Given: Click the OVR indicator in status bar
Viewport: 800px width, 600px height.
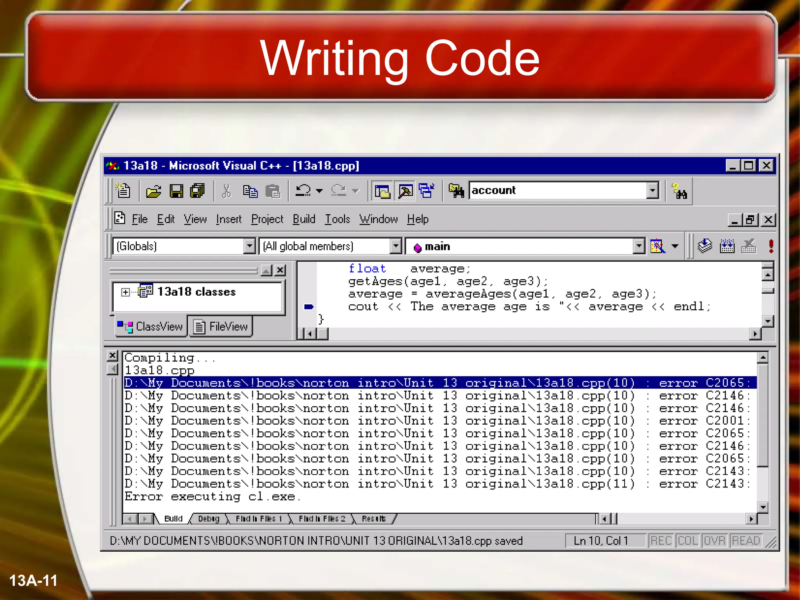Looking at the screenshot, I should (714, 541).
